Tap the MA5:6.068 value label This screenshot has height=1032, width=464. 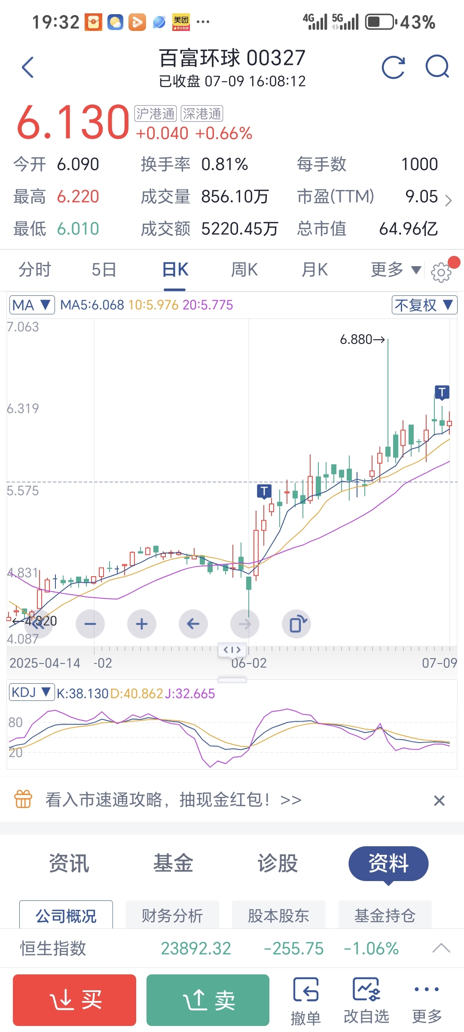(x=92, y=305)
